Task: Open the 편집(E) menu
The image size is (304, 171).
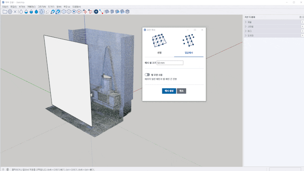Action: 14,7
